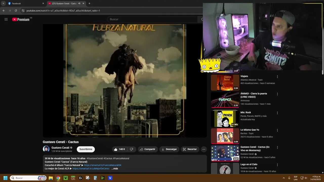The height and width of the screenshot is (182, 324).
Task: Play Cactus En Vivo en Monterrey thumbnail
Action: 225,153
